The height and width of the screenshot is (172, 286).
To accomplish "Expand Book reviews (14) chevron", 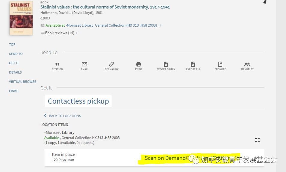I will coord(77,33).
